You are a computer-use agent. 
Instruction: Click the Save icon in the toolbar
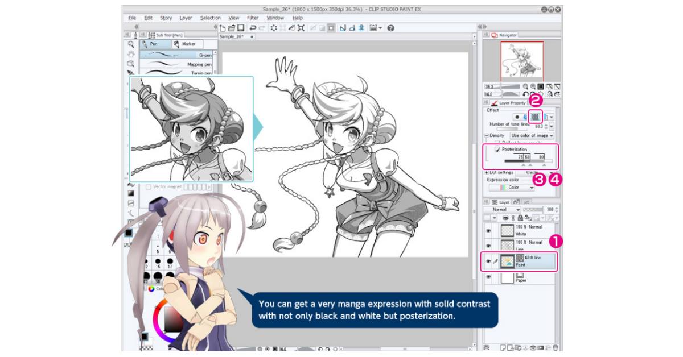point(241,28)
